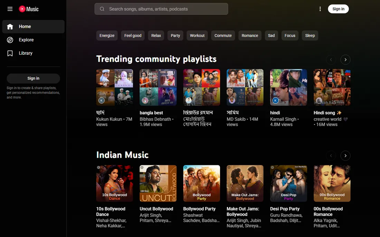Click Kukun Kukun avatar on first playlist

coord(102,100)
